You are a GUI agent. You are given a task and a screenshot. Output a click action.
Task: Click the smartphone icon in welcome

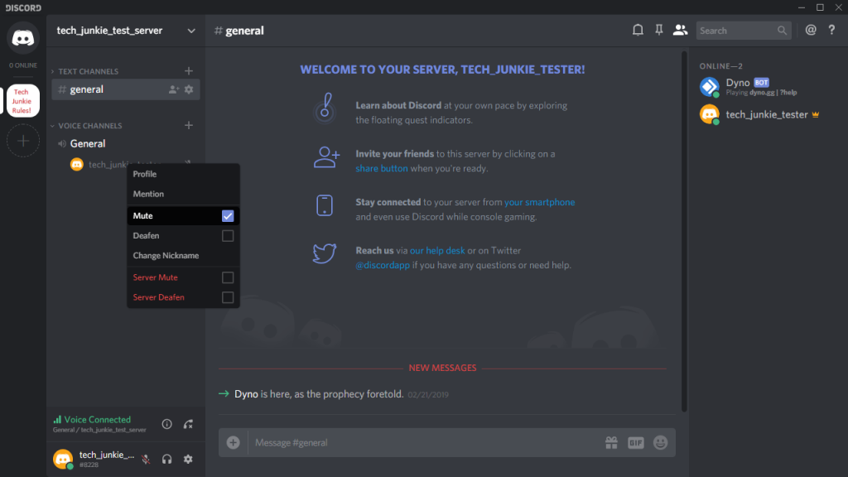click(x=325, y=205)
